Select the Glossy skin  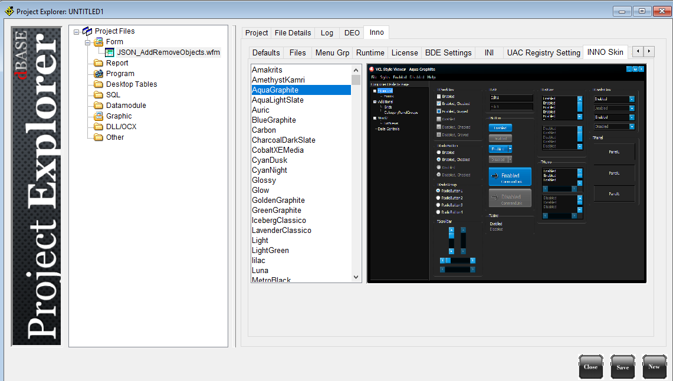[301, 180]
